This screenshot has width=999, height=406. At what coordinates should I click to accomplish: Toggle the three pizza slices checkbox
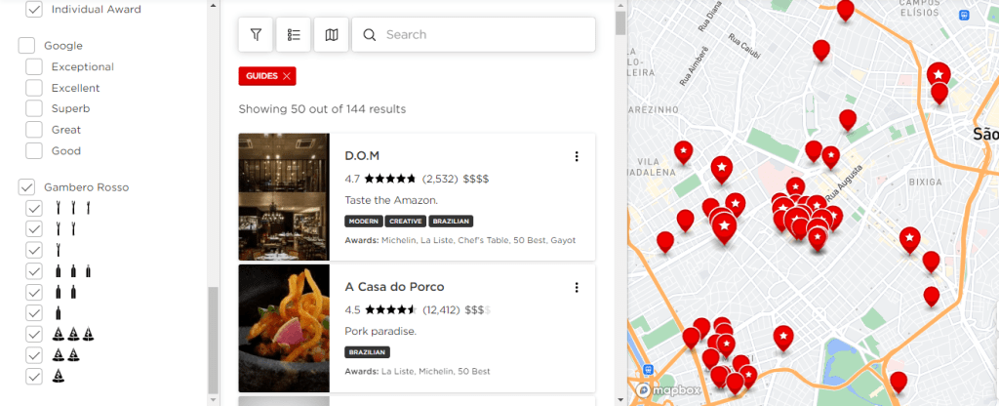[34, 334]
